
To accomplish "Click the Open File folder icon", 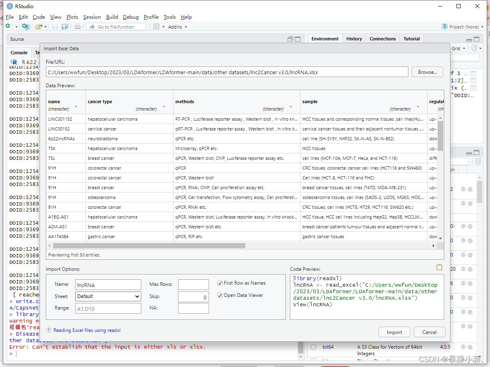I will [x=38, y=27].
